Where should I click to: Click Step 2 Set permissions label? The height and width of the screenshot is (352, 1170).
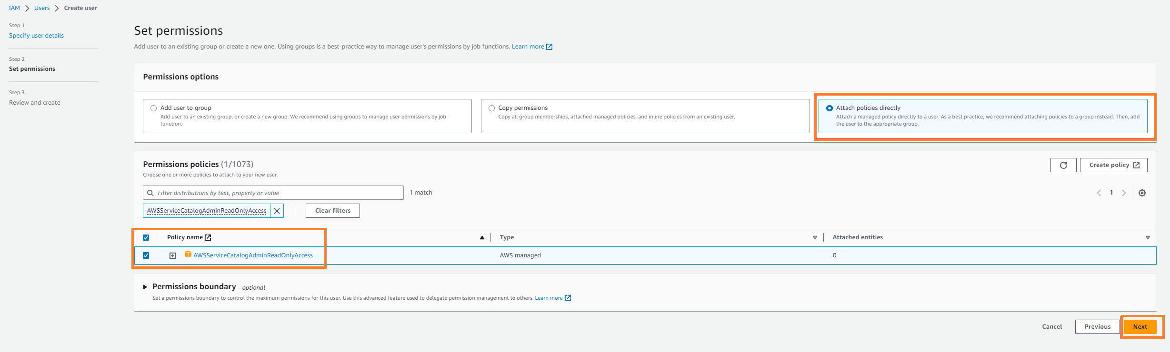coord(32,69)
